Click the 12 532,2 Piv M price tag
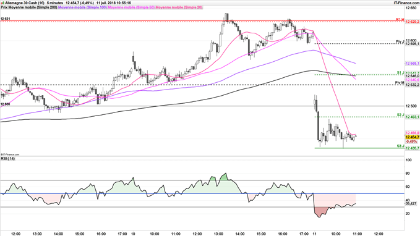This screenshot has width=420, height=236. 412,85
